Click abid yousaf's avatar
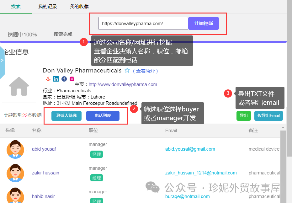The width and height of the screenshot is (292, 203). 15,149
